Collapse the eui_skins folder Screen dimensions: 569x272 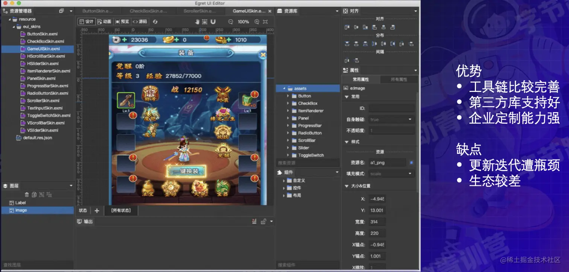coord(14,27)
